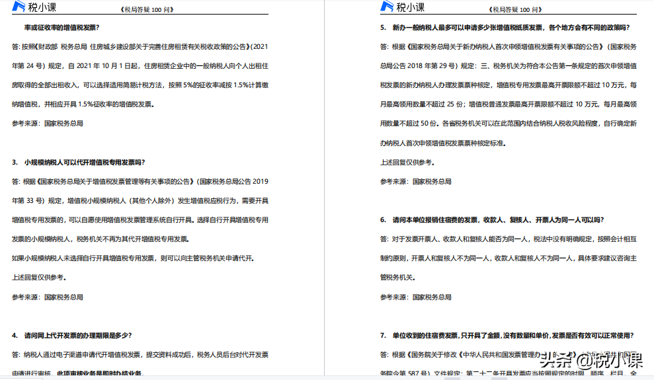Viewport: 654px width, 380px height.
Task: Click 上述回复仅供参考 on the left page
Action: [x=39, y=278]
